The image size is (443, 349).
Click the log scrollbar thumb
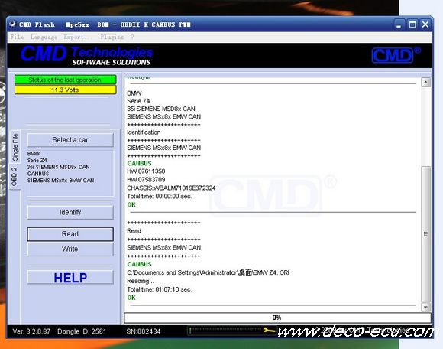pyautogui.click(x=425, y=234)
